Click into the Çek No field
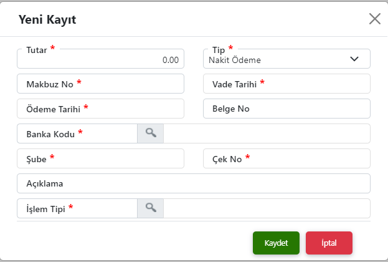 click(x=286, y=158)
